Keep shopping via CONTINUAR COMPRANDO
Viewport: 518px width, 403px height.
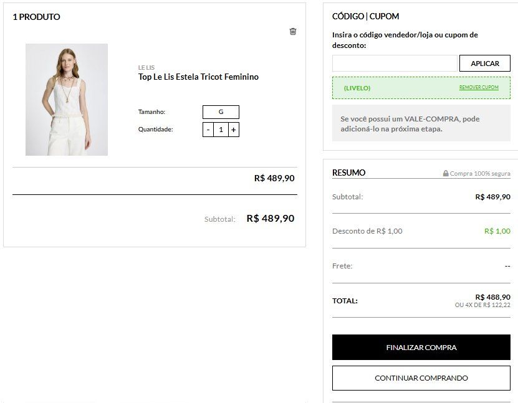tap(421, 378)
